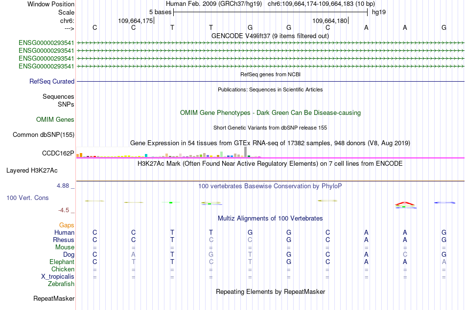Click the RefSeq genes from NCBI title
465x310 pixels.
pos(271,74)
